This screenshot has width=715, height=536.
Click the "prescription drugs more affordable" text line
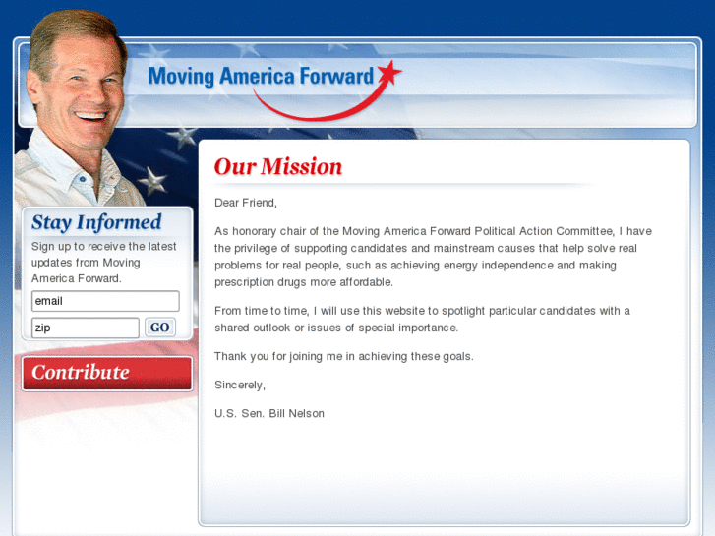click(x=304, y=282)
